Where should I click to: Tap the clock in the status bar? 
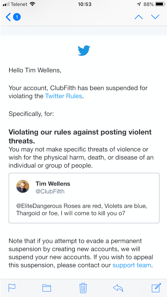coord(85,4)
